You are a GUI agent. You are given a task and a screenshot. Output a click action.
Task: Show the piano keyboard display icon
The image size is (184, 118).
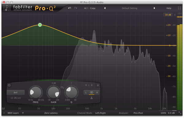pyautogui.click(x=3, y=108)
